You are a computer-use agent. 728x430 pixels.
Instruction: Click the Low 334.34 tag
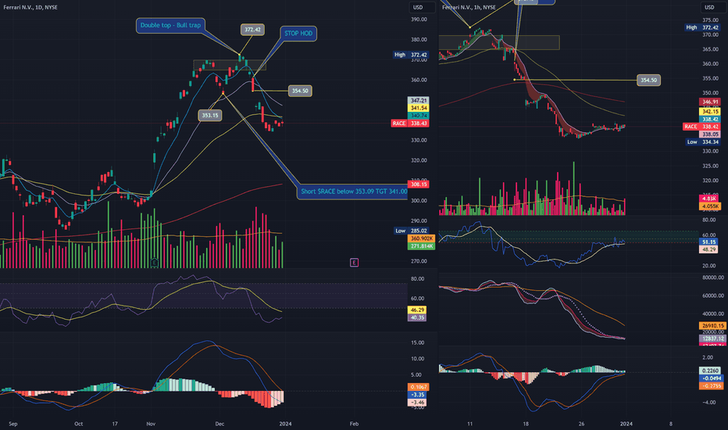(703, 142)
